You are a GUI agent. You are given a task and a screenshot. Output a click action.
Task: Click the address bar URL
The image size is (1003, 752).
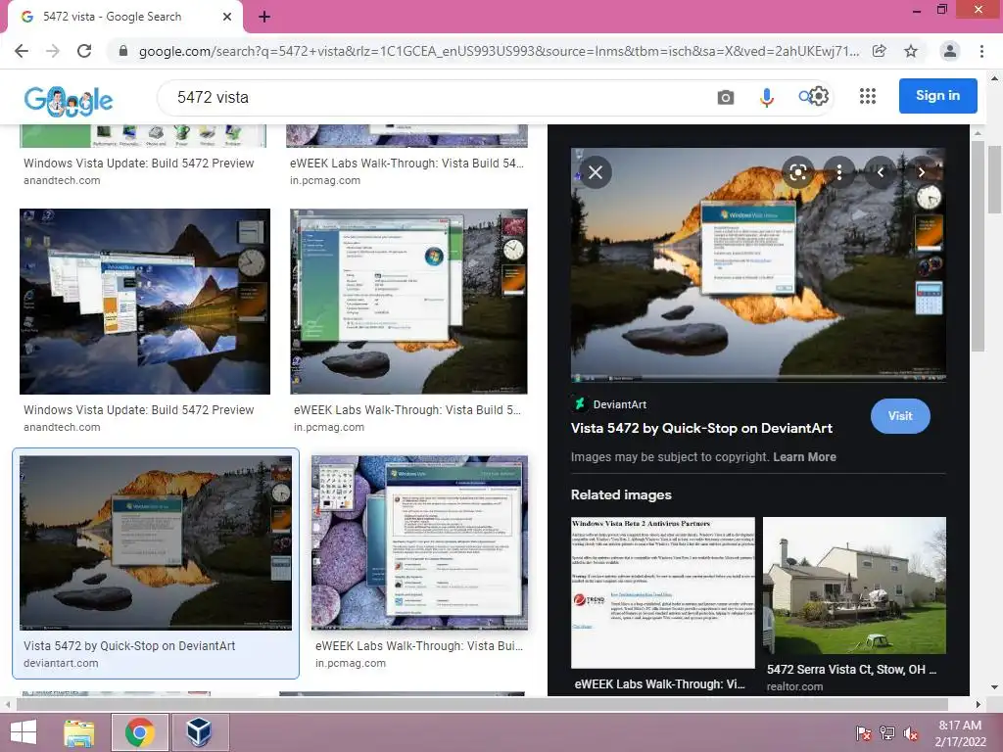tap(499, 51)
